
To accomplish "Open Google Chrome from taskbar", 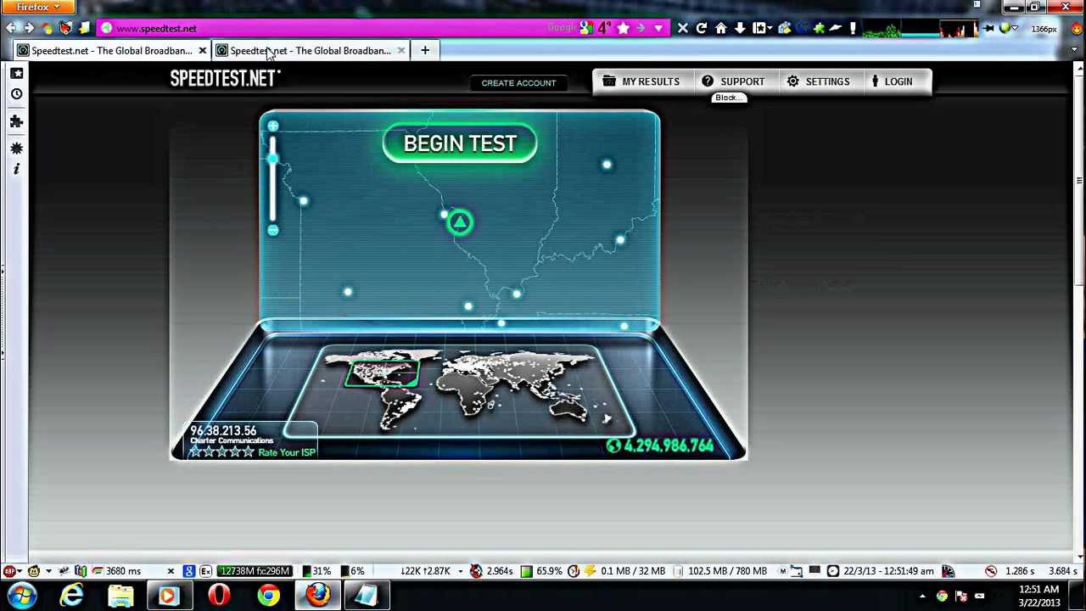I will [x=268, y=596].
